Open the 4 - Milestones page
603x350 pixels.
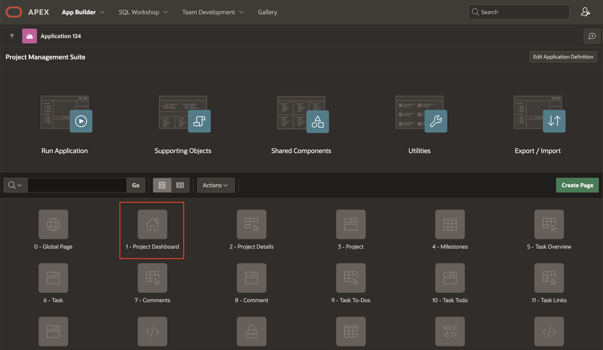tap(450, 225)
